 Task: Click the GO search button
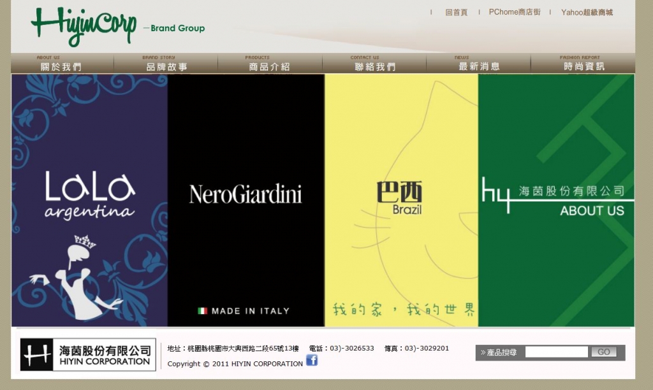(604, 352)
